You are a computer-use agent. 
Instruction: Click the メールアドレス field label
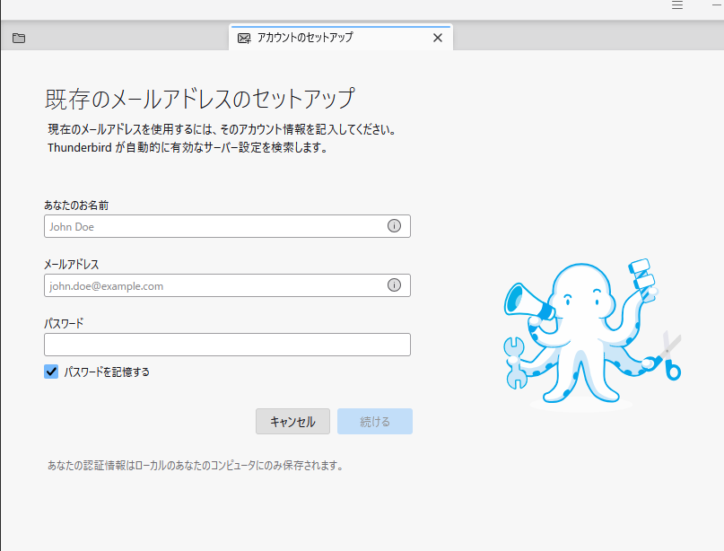point(72,265)
